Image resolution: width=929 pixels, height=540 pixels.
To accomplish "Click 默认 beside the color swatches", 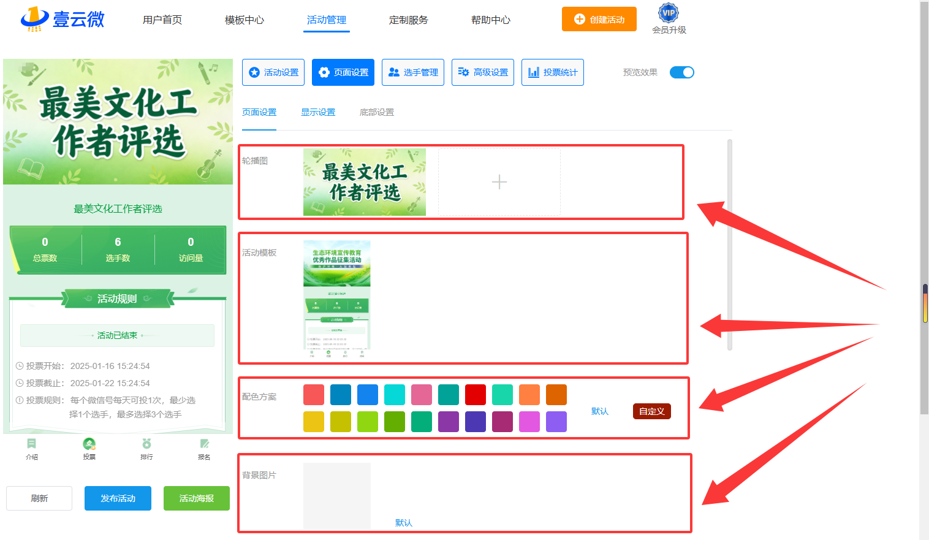I will (x=600, y=411).
